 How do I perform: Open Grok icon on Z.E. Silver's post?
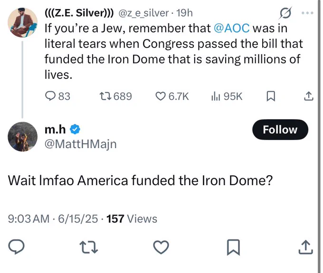click(285, 13)
